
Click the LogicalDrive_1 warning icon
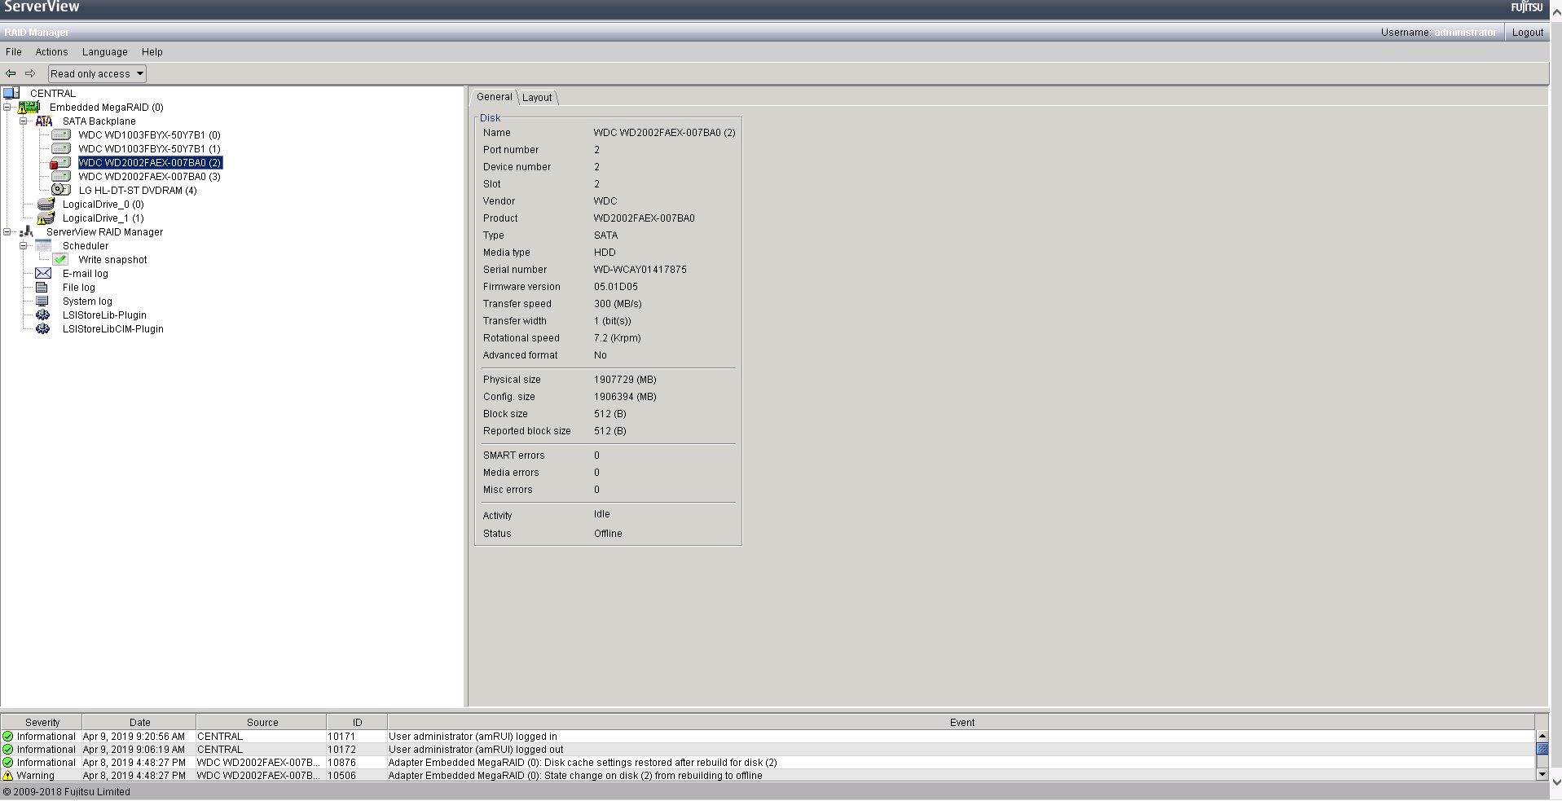tap(46, 218)
